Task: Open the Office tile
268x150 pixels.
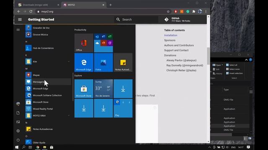Action: tap(84, 43)
